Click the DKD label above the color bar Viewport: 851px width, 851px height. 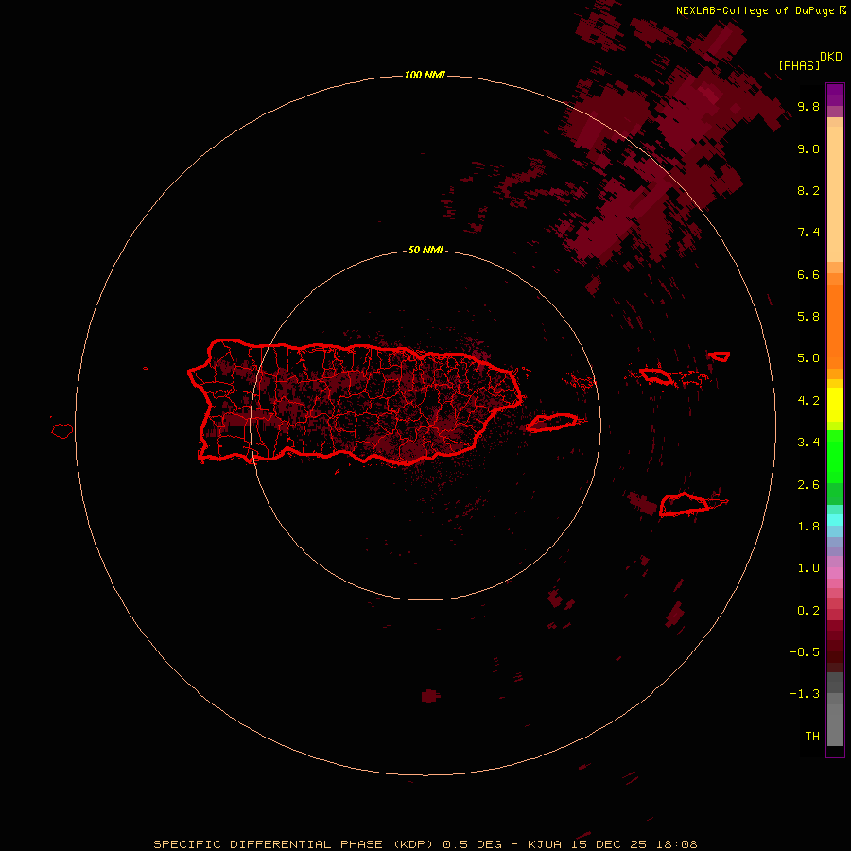click(831, 57)
